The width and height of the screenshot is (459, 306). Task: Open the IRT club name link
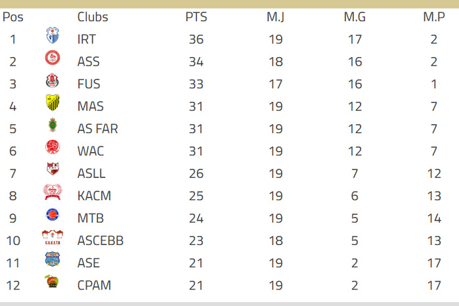86,39
